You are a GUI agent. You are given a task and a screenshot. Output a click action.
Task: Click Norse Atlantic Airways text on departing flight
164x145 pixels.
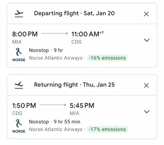pyautogui.click(x=56, y=58)
